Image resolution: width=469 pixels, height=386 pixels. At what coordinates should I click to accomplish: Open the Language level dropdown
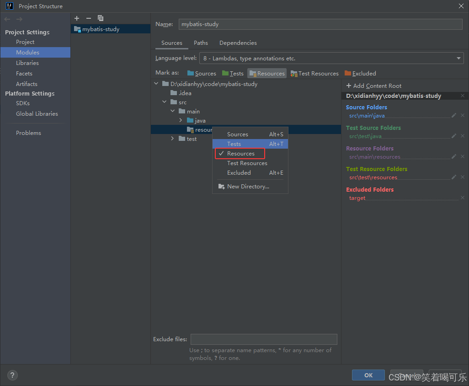tap(331, 59)
